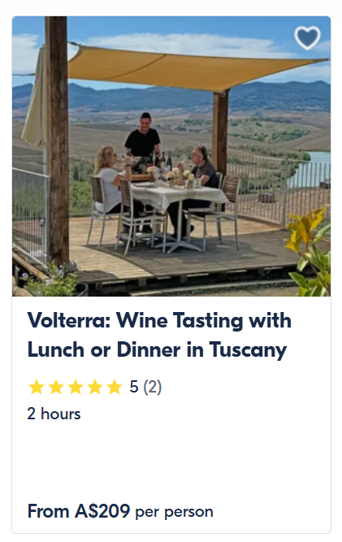Toggle the heart wishlist icon
Viewport: 342px width, 542px height.
click(307, 37)
